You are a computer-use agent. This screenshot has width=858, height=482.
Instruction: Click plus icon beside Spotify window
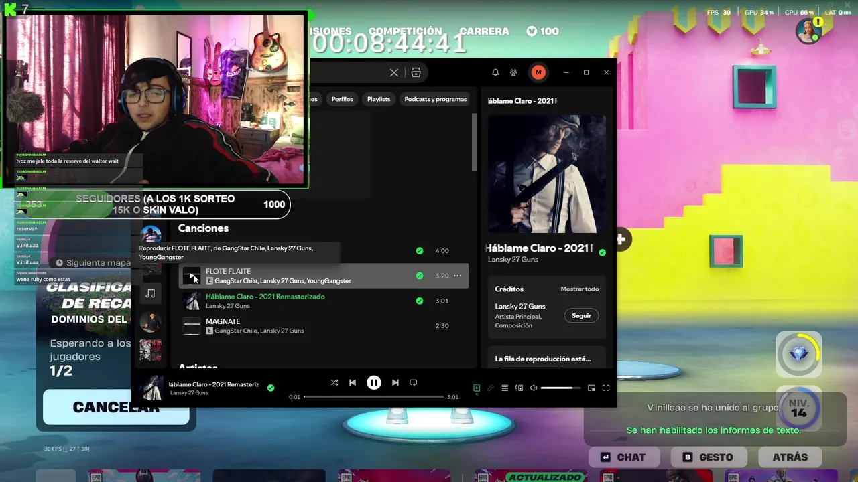click(621, 239)
